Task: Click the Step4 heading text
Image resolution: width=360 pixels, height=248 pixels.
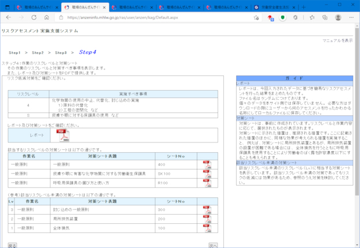Action: pos(87,52)
